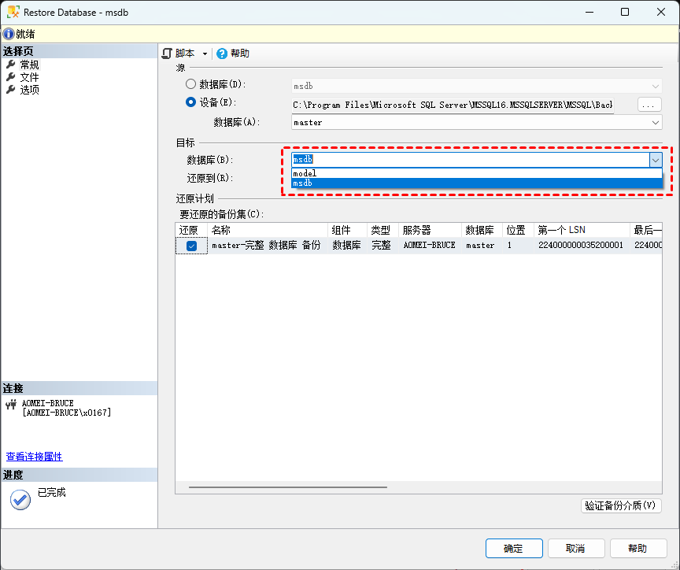Open the script dropdown arrow next to 脚本
680x570 pixels.
coord(205,54)
